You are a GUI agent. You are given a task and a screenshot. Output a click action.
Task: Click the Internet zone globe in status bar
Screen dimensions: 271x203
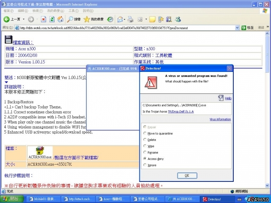point(232,191)
